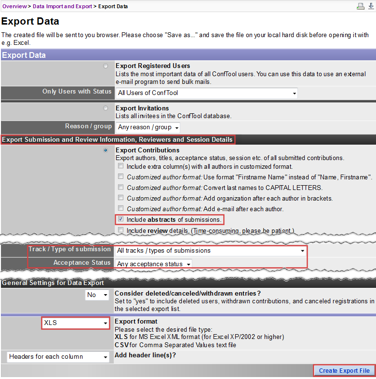Enable Add e-mail after each author
The height and width of the screenshot is (379, 376).
pyautogui.click(x=121, y=209)
